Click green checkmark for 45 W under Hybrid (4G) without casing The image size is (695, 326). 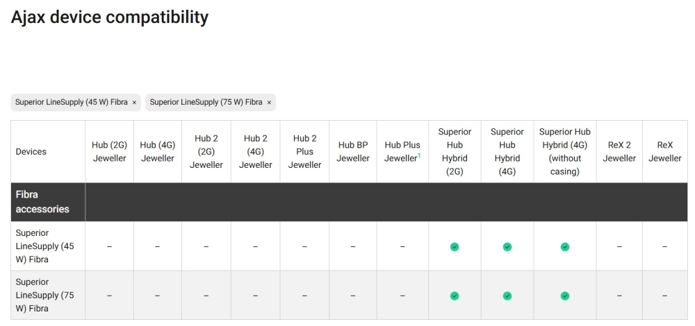(x=564, y=247)
